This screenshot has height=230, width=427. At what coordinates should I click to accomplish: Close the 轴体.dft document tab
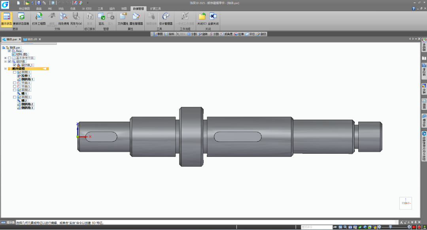click(40, 39)
